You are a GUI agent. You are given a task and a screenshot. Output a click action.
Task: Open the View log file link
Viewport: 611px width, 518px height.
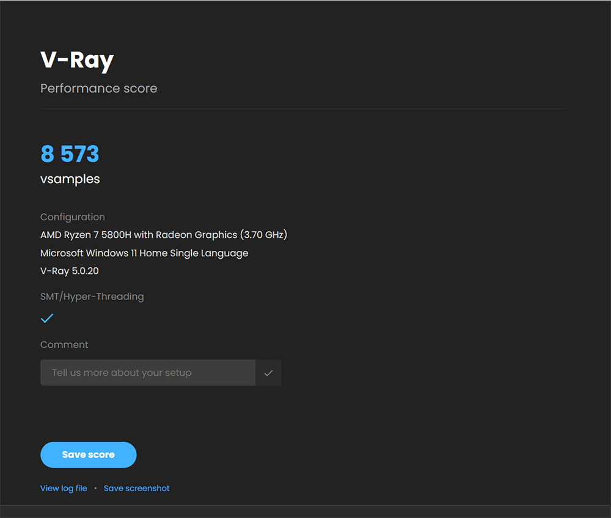pos(64,488)
